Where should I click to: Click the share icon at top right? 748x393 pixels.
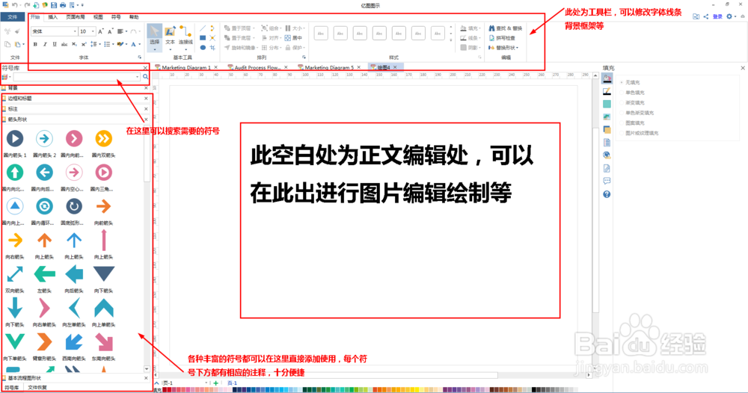(706, 16)
